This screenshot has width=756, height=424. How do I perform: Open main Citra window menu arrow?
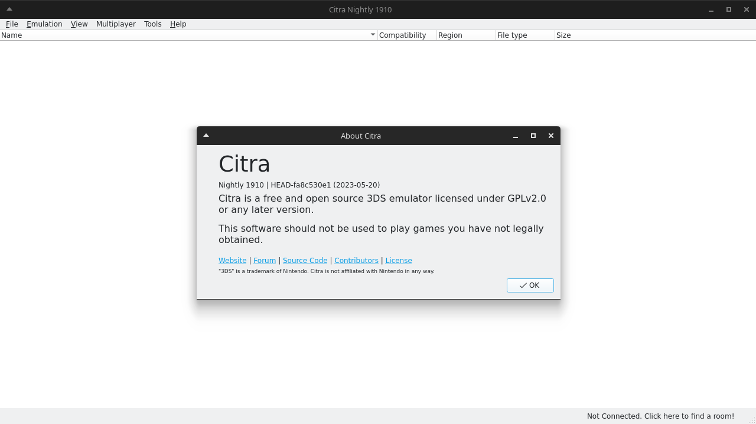tap(9, 9)
